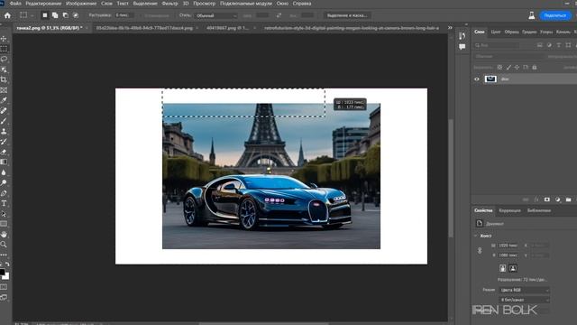Open the bit depth dropdown 8 бит/канал
Viewport: 577px width, 325px height.
coord(525,300)
